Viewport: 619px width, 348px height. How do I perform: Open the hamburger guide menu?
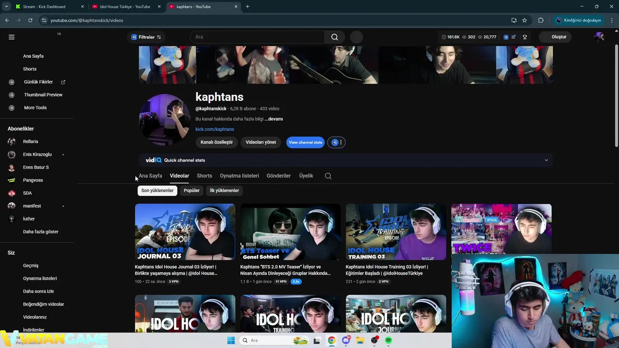12,37
